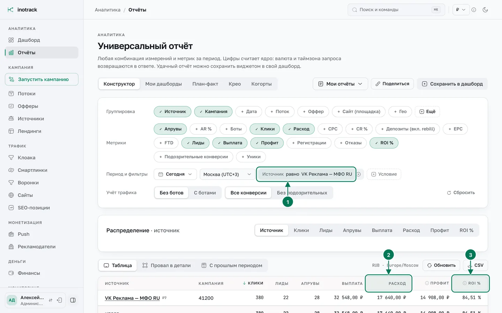The width and height of the screenshot is (502, 313).
Task: Click the Поделиться button
Action: coord(392,84)
